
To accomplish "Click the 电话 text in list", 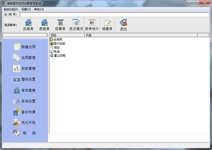I will pos(57,52).
